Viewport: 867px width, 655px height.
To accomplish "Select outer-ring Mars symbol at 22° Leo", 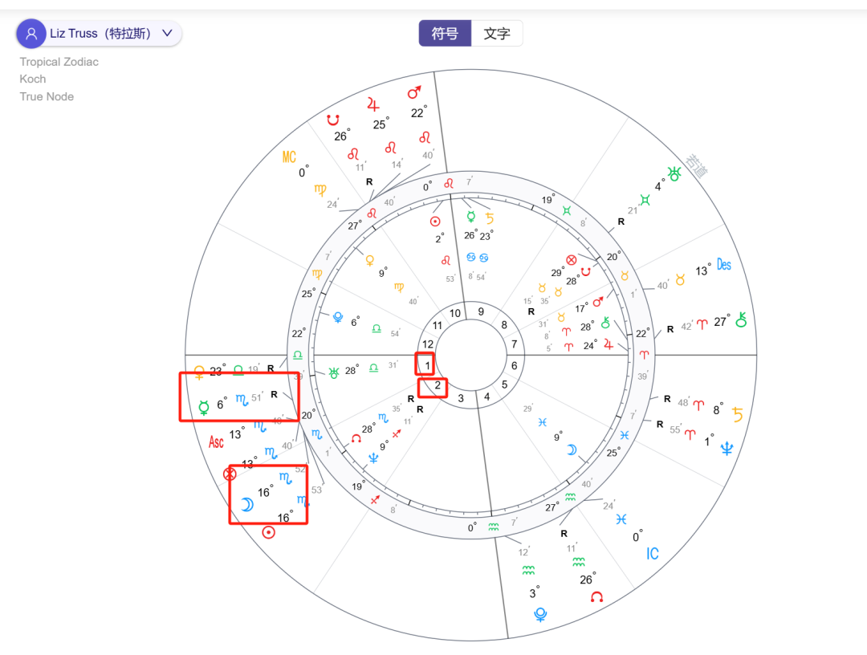I will pyautogui.click(x=414, y=92).
